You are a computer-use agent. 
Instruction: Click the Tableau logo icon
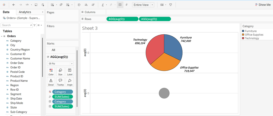coord(4,5)
